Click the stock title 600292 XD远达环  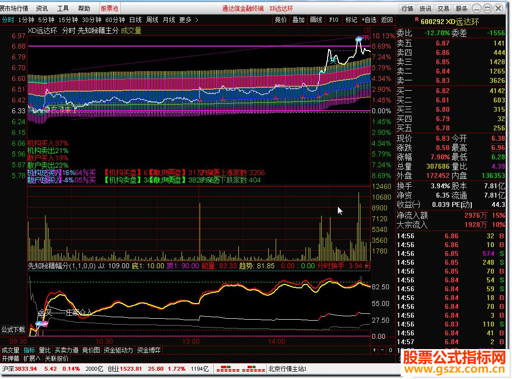click(x=450, y=22)
